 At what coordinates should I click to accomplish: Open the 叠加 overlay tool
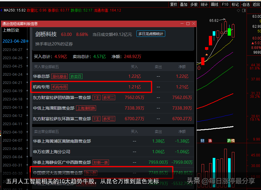[184, 4]
